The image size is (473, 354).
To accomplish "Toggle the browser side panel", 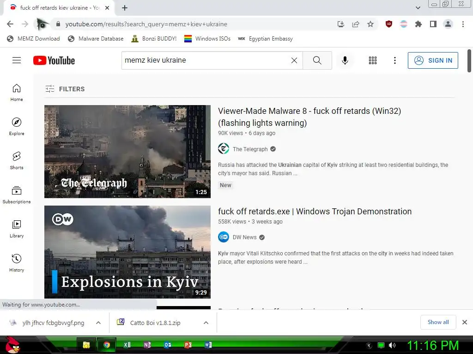I will click(x=433, y=24).
